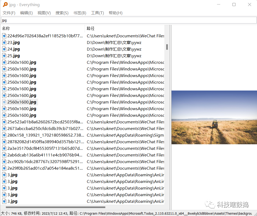Select file name 2ab6dcab136a6b41111e4cb9076b94...
Viewport: 257px width, 216px height.
pyautogui.click(x=45, y=155)
